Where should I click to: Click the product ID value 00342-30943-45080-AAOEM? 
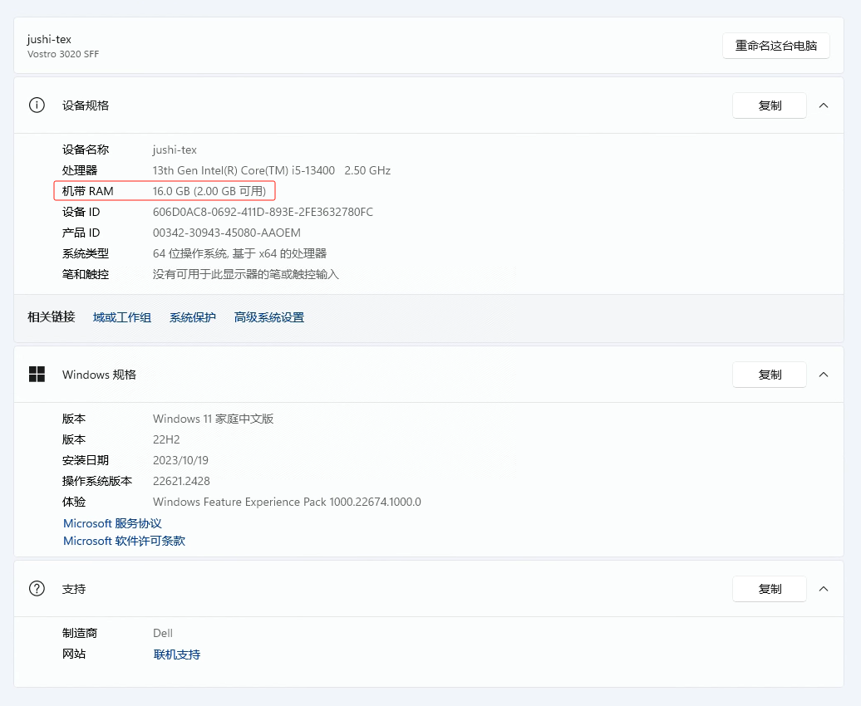point(227,233)
